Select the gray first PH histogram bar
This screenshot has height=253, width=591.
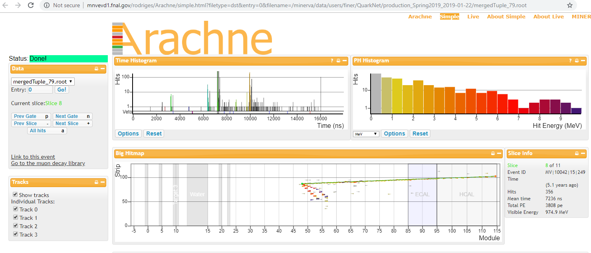coord(376,94)
